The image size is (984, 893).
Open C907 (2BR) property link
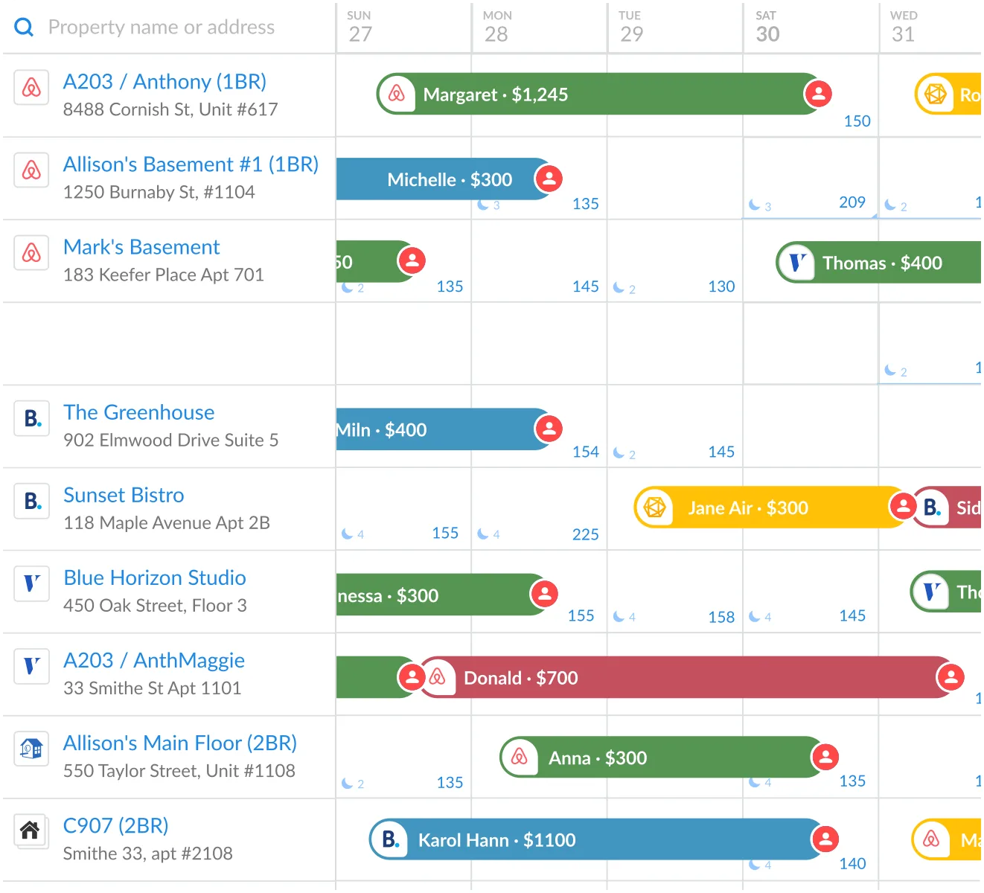point(116,825)
